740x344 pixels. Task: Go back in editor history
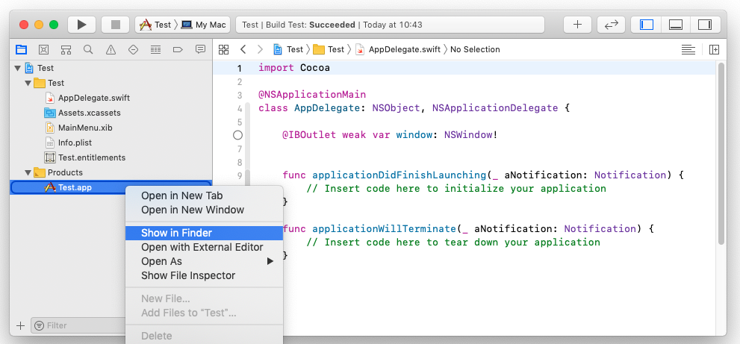click(x=243, y=49)
